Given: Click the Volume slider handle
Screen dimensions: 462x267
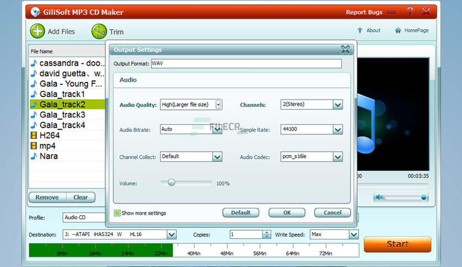Looking at the screenshot, I should point(171,183).
